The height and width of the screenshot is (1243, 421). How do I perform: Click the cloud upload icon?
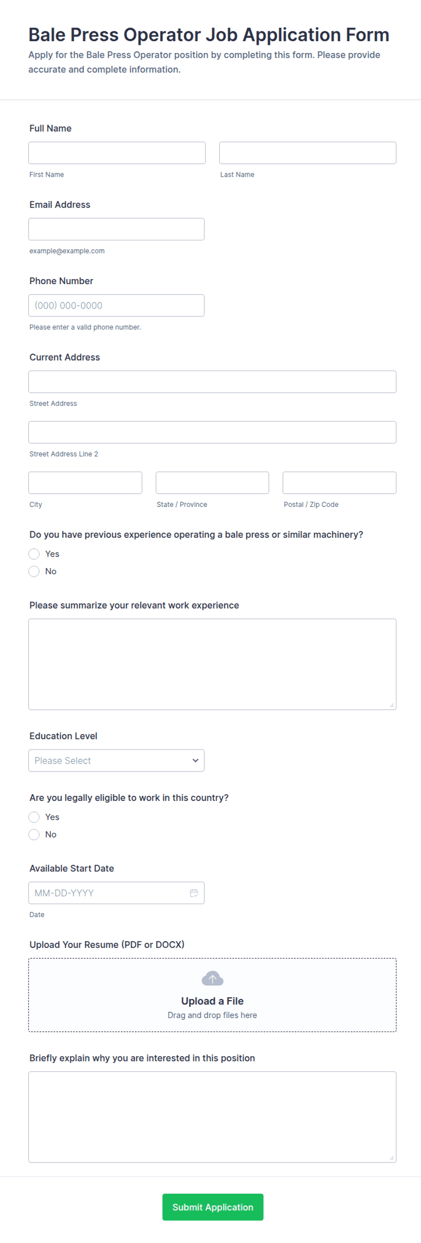coord(212,978)
